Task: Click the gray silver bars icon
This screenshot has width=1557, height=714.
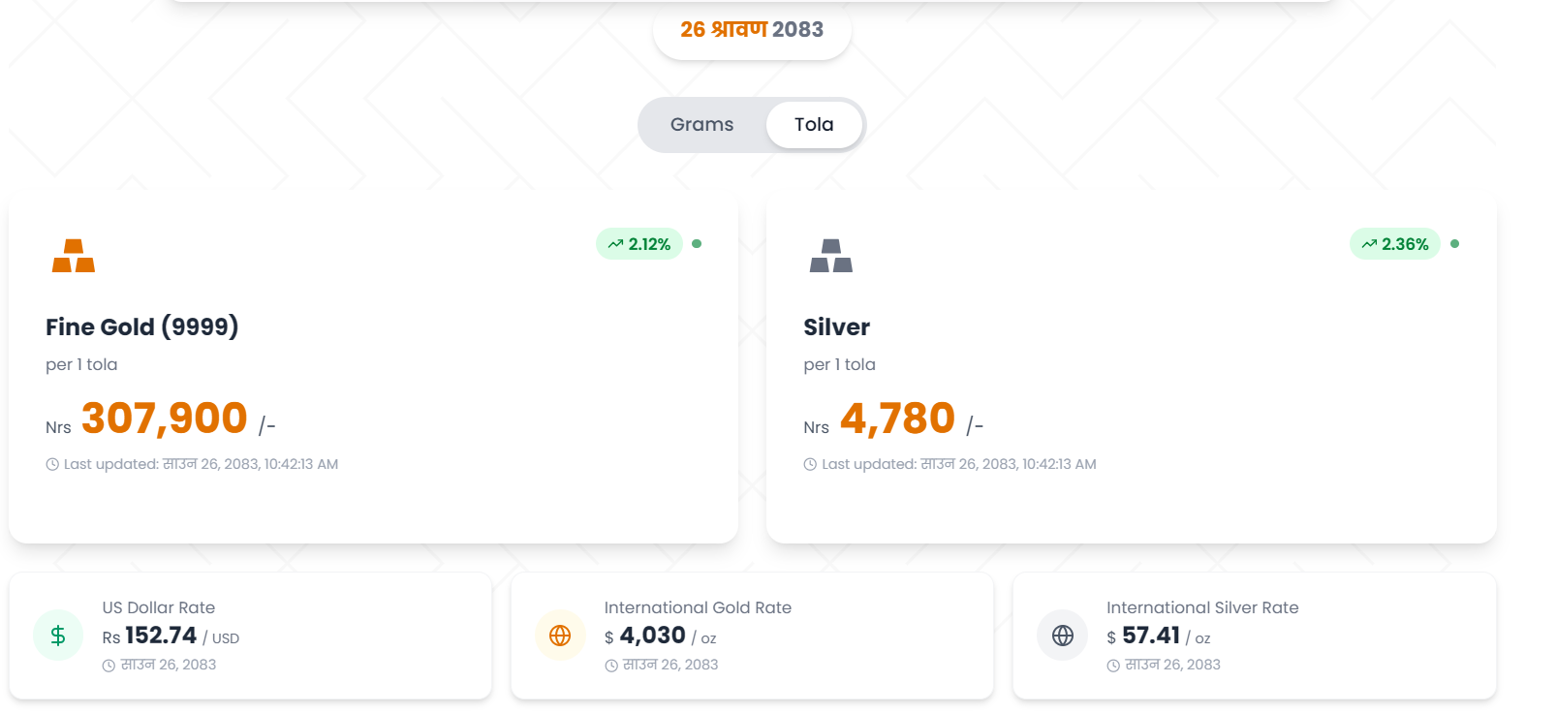Action: pos(831,256)
